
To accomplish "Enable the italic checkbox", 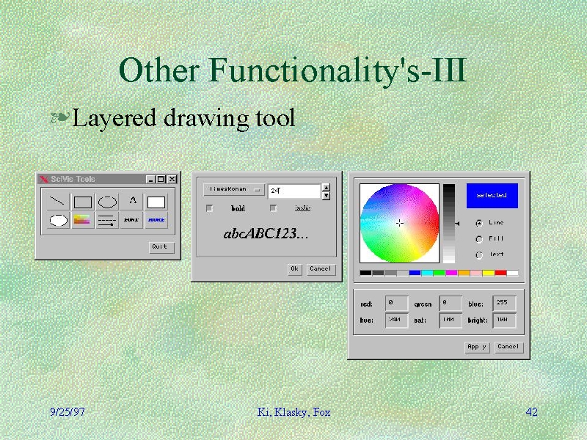I will coord(273,208).
